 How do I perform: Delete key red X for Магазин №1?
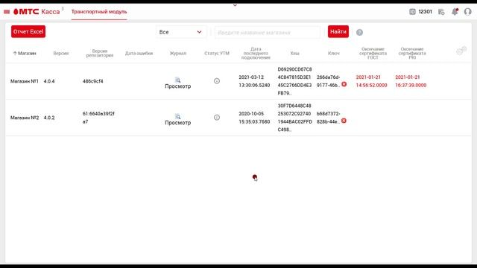point(344,84)
